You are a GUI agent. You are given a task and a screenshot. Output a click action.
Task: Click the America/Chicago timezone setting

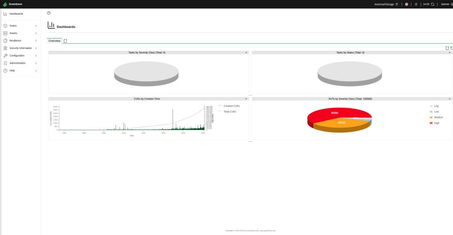pos(384,4)
